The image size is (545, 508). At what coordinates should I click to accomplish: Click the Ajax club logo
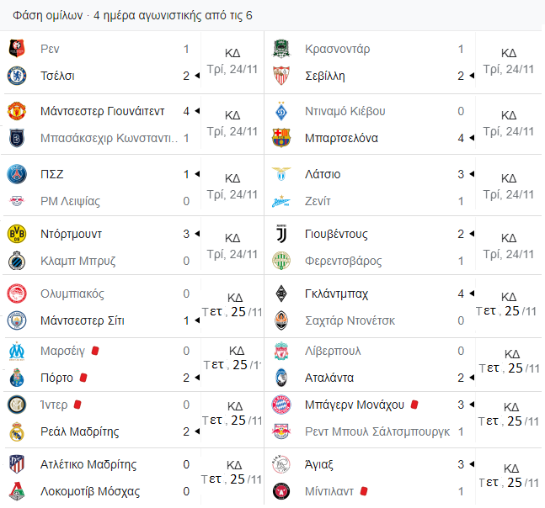coord(281,464)
